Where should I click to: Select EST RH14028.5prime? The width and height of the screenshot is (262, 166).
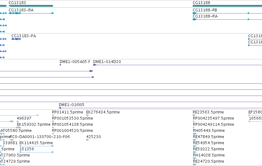click(x=209, y=155)
